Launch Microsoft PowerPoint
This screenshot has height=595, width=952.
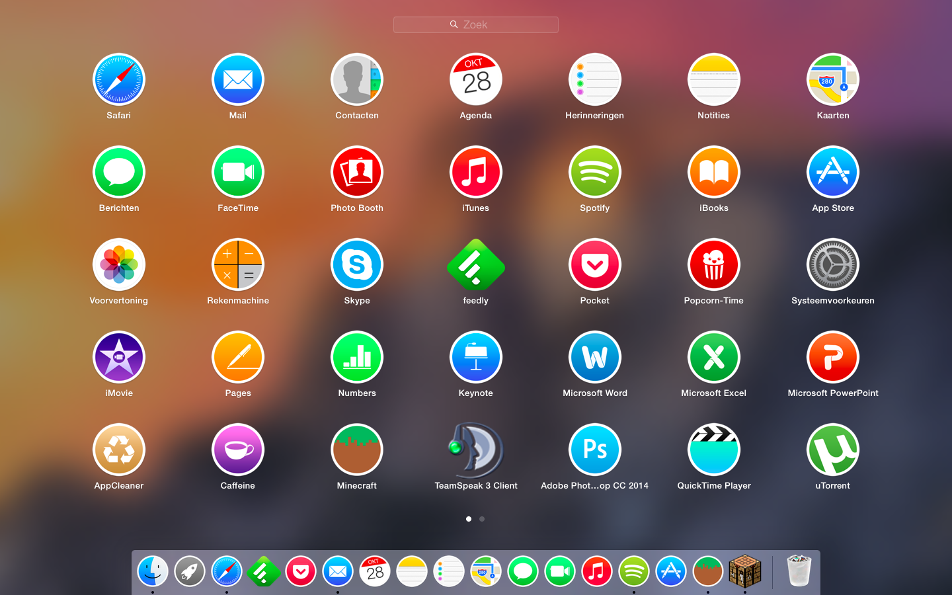click(833, 357)
